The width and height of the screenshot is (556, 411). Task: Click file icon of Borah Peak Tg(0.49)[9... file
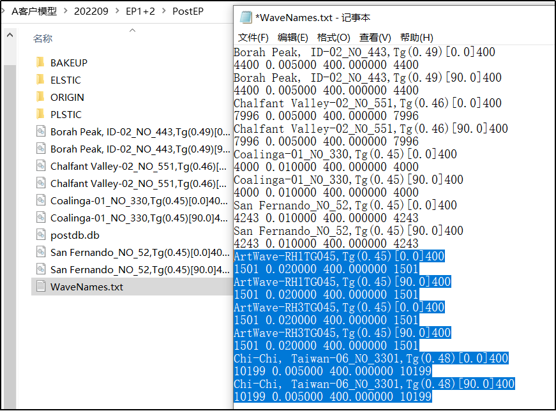(41, 149)
